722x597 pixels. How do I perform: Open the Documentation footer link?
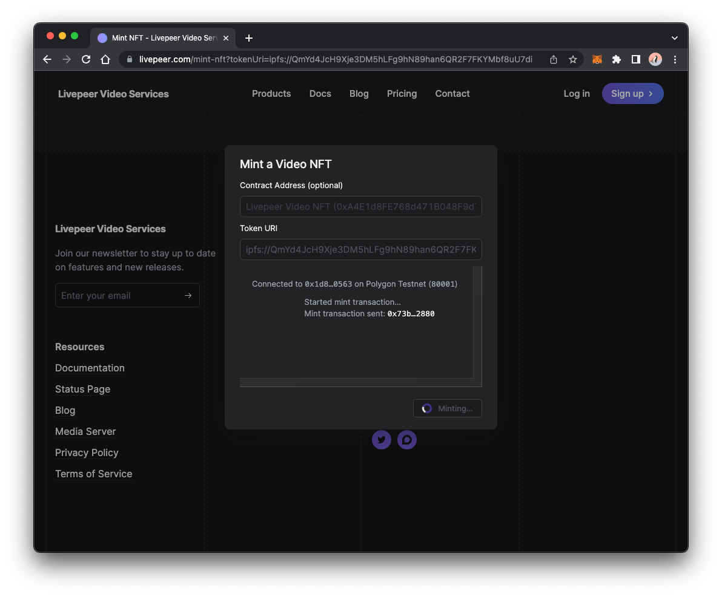90,368
